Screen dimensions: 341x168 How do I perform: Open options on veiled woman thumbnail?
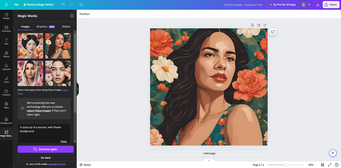[x=39, y=64]
